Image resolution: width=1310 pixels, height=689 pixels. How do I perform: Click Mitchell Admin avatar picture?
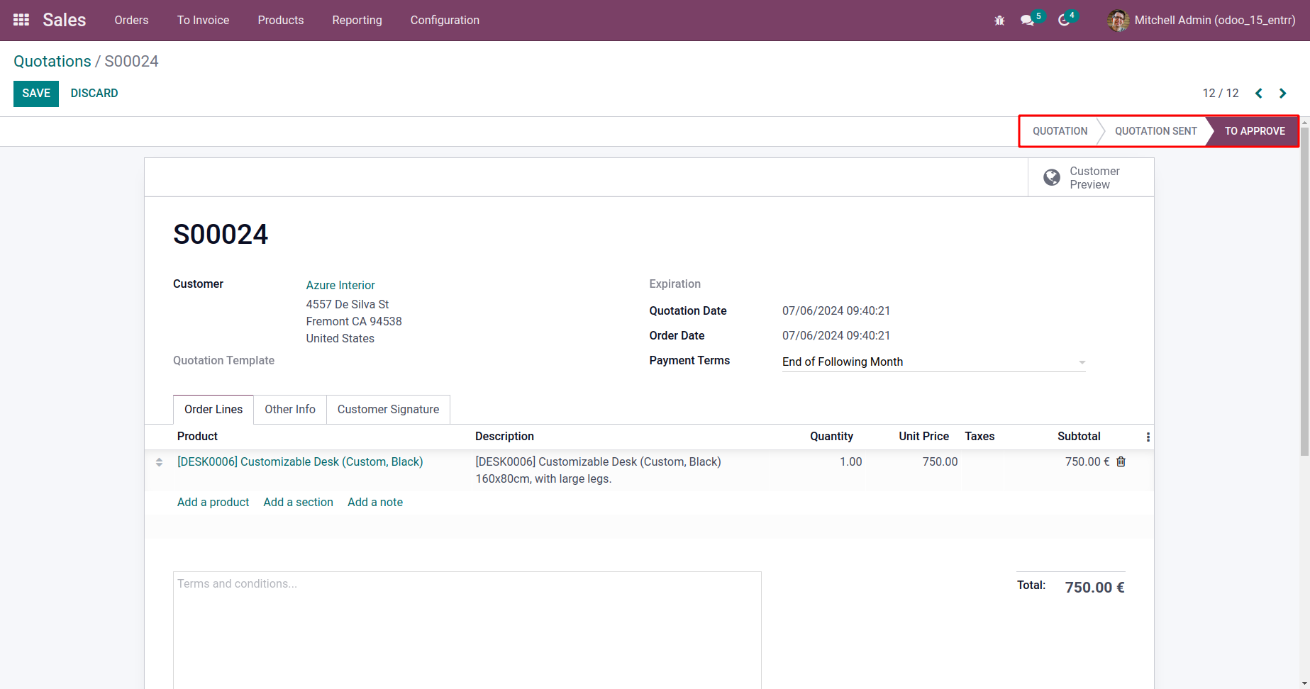(1118, 21)
